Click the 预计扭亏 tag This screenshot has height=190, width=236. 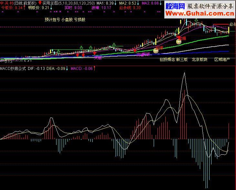52,20
